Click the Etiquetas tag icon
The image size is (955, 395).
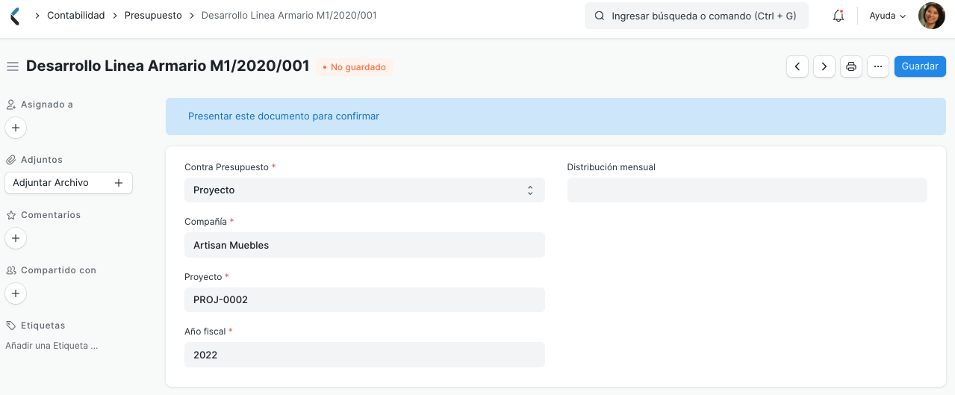11,326
